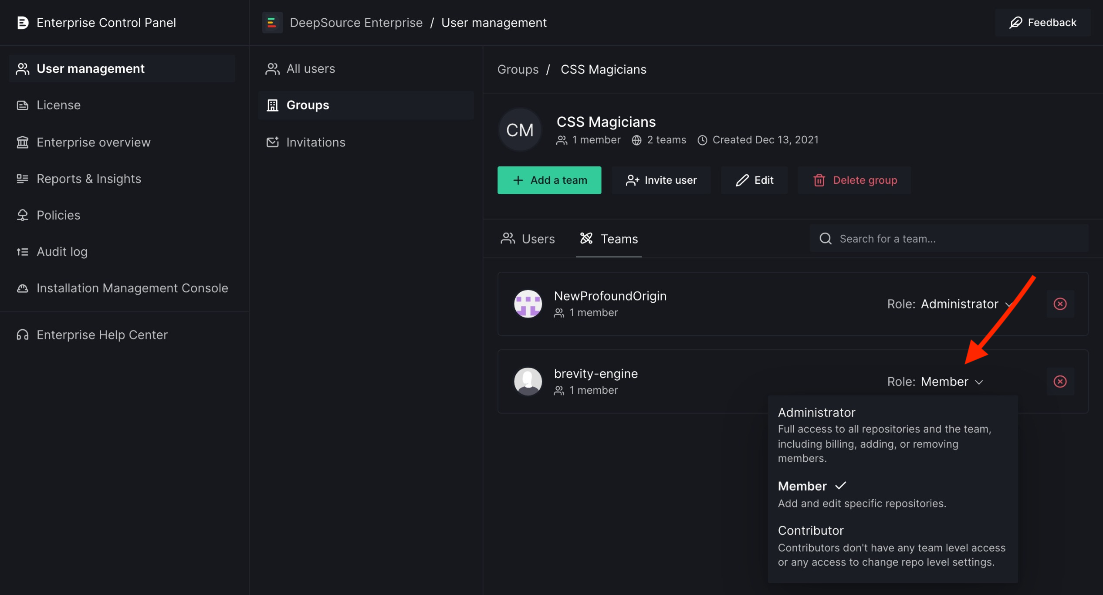Click the Add a team button
The image size is (1103, 595).
point(549,180)
